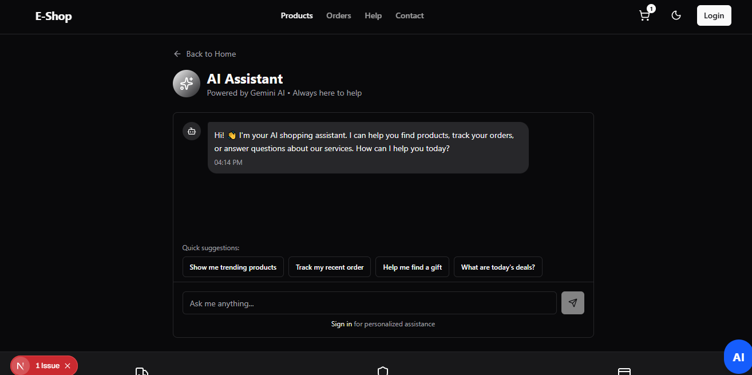Click the bot avatar beside greeting message
The width and height of the screenshot is (752, 375).
(192, 131)
